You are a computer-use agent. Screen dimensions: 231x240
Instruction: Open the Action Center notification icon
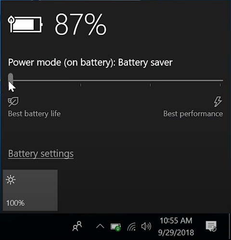[211, 226]
